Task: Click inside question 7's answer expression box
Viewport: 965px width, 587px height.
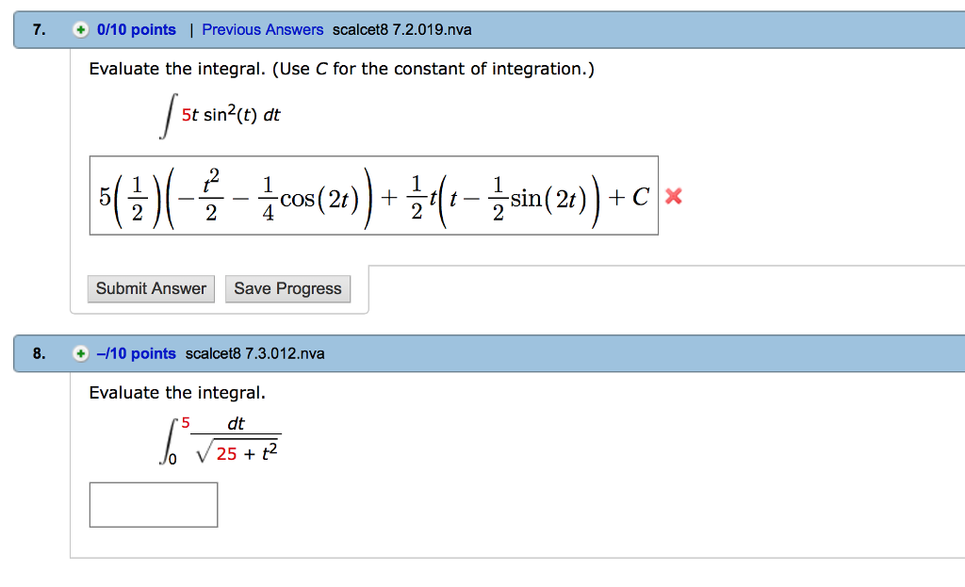Action: (x=374, y=196)
